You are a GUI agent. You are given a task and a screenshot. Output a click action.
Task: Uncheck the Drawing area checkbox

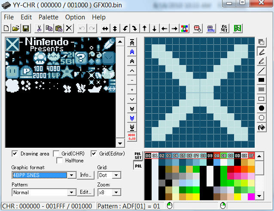pyautogui.click(x=15, y=154)
